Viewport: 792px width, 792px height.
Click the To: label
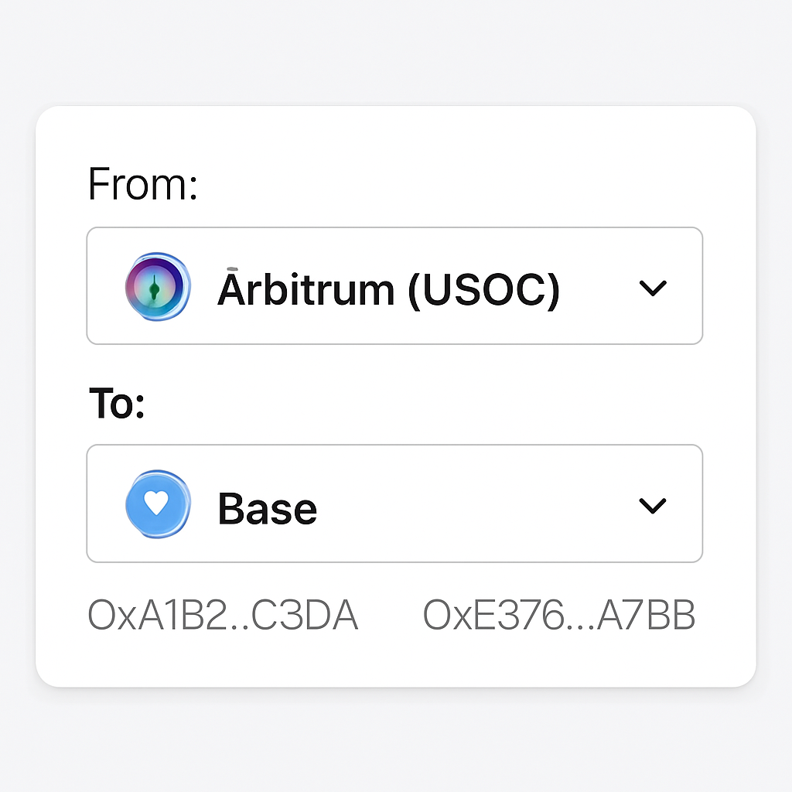(x=116, y=402)
